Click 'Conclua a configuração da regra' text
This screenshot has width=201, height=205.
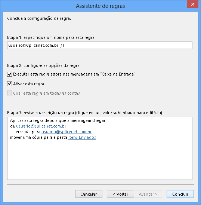(x=39, y=18)
